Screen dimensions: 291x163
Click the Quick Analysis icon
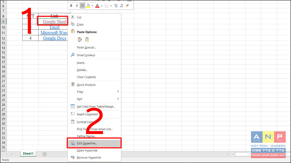tap(72, 84)
